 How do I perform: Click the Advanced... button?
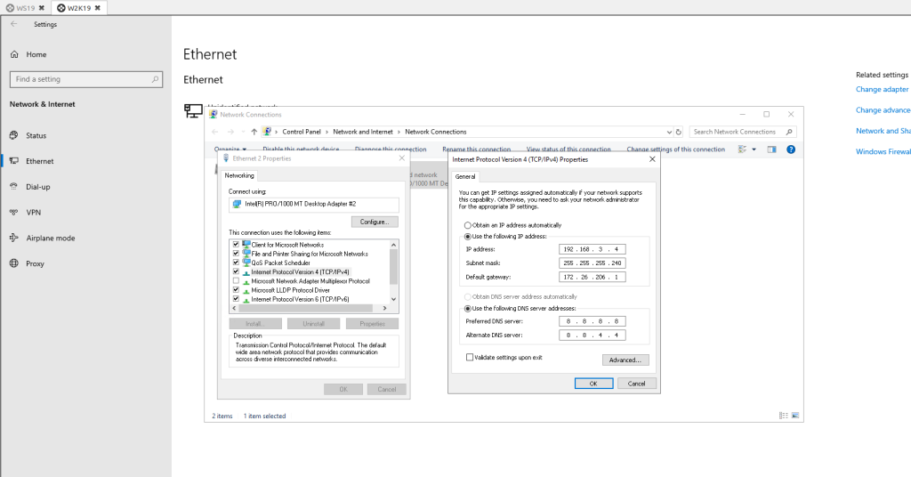click(x=625, y=360)
